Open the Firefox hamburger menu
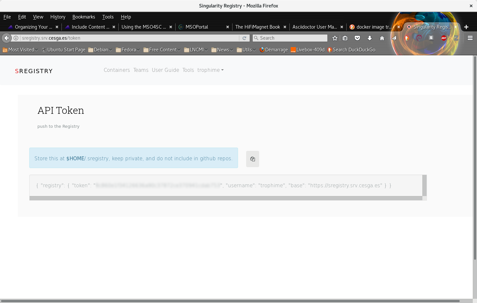 tap(470, 38)
